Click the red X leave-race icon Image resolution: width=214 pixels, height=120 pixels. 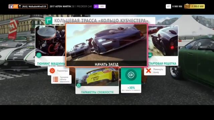[x=148, y=71]
